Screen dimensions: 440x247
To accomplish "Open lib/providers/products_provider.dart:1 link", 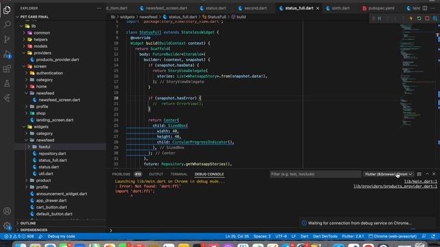I will point(395,187).
